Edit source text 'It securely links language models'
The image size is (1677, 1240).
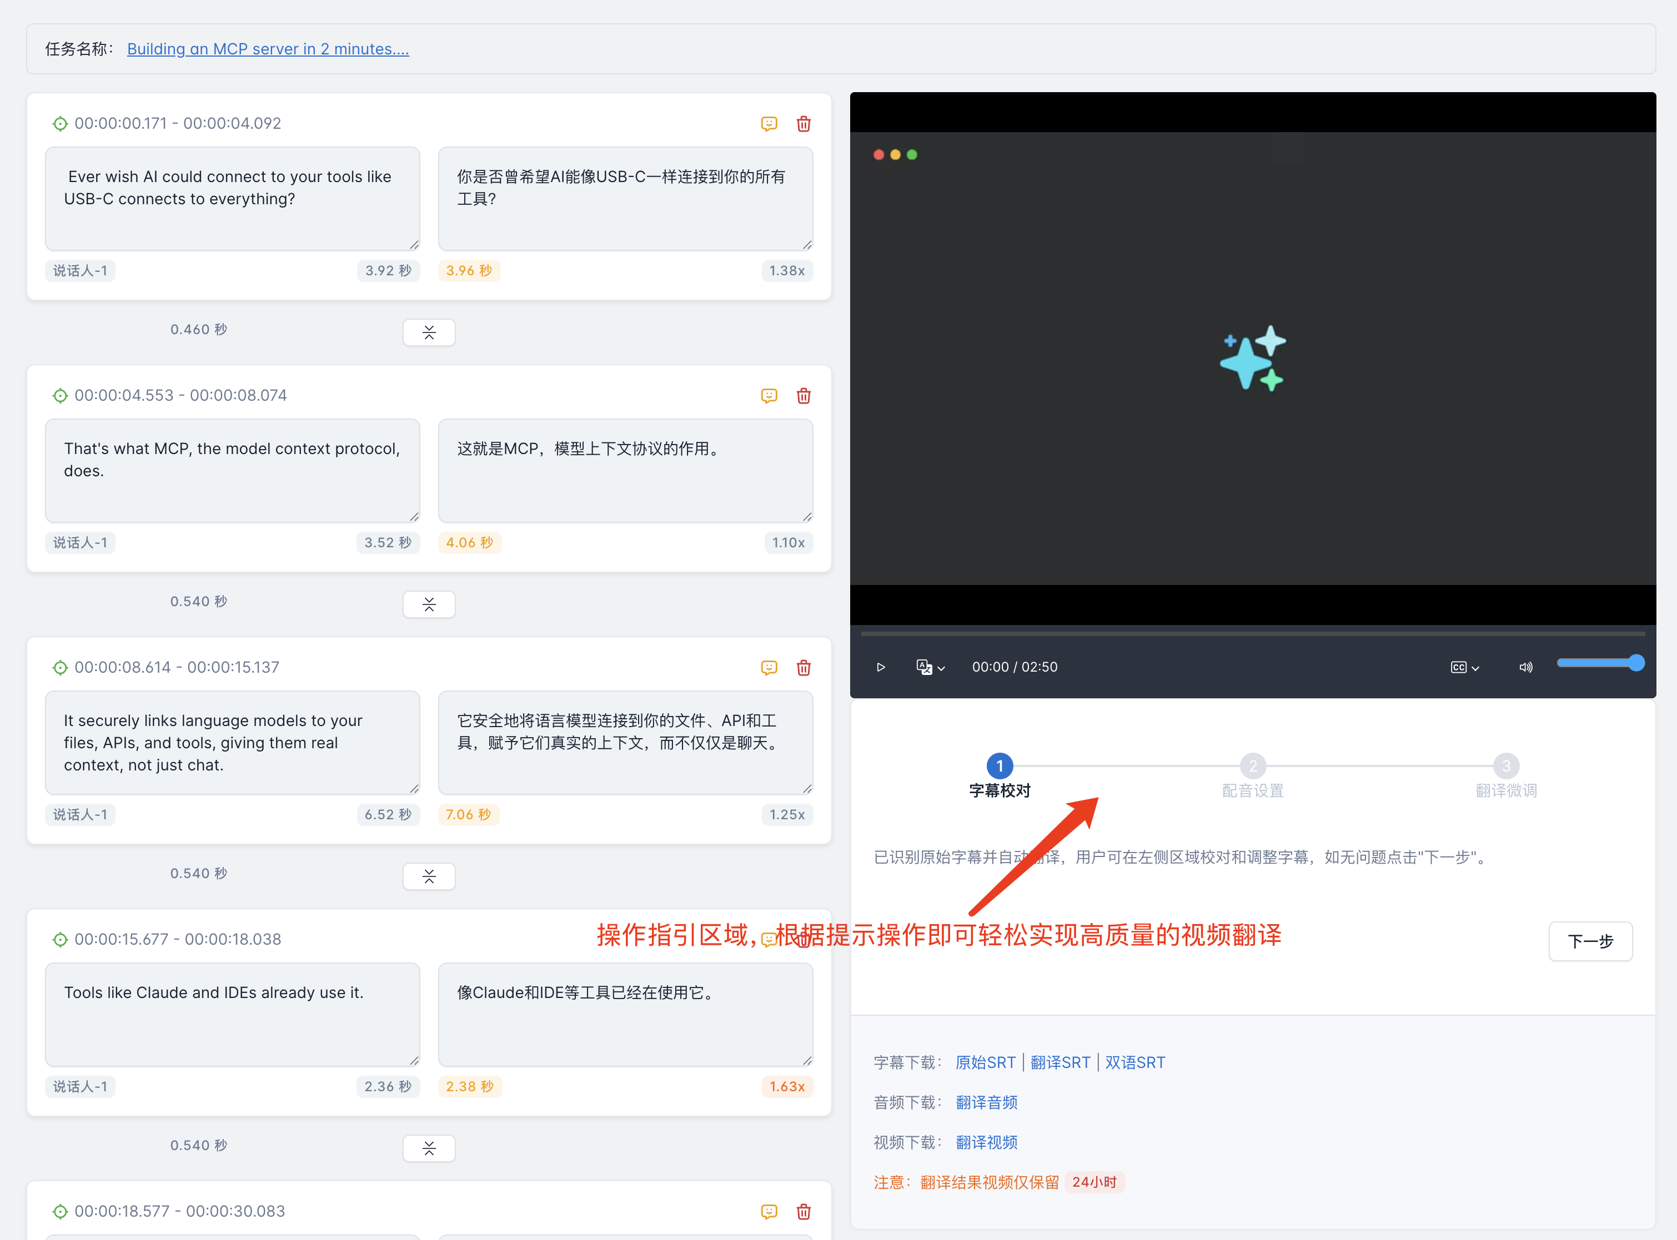point(232,742)
